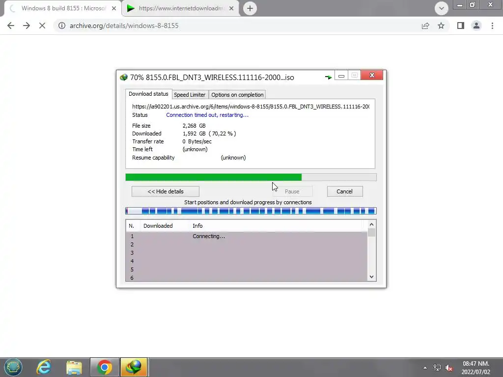Open Options on completion tab

237,95
